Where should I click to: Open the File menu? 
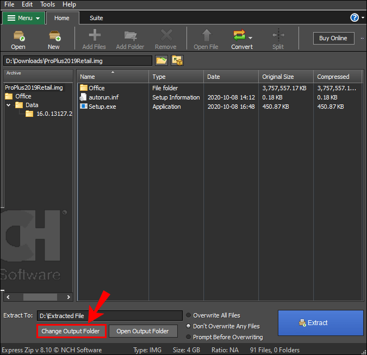[9, 4]
